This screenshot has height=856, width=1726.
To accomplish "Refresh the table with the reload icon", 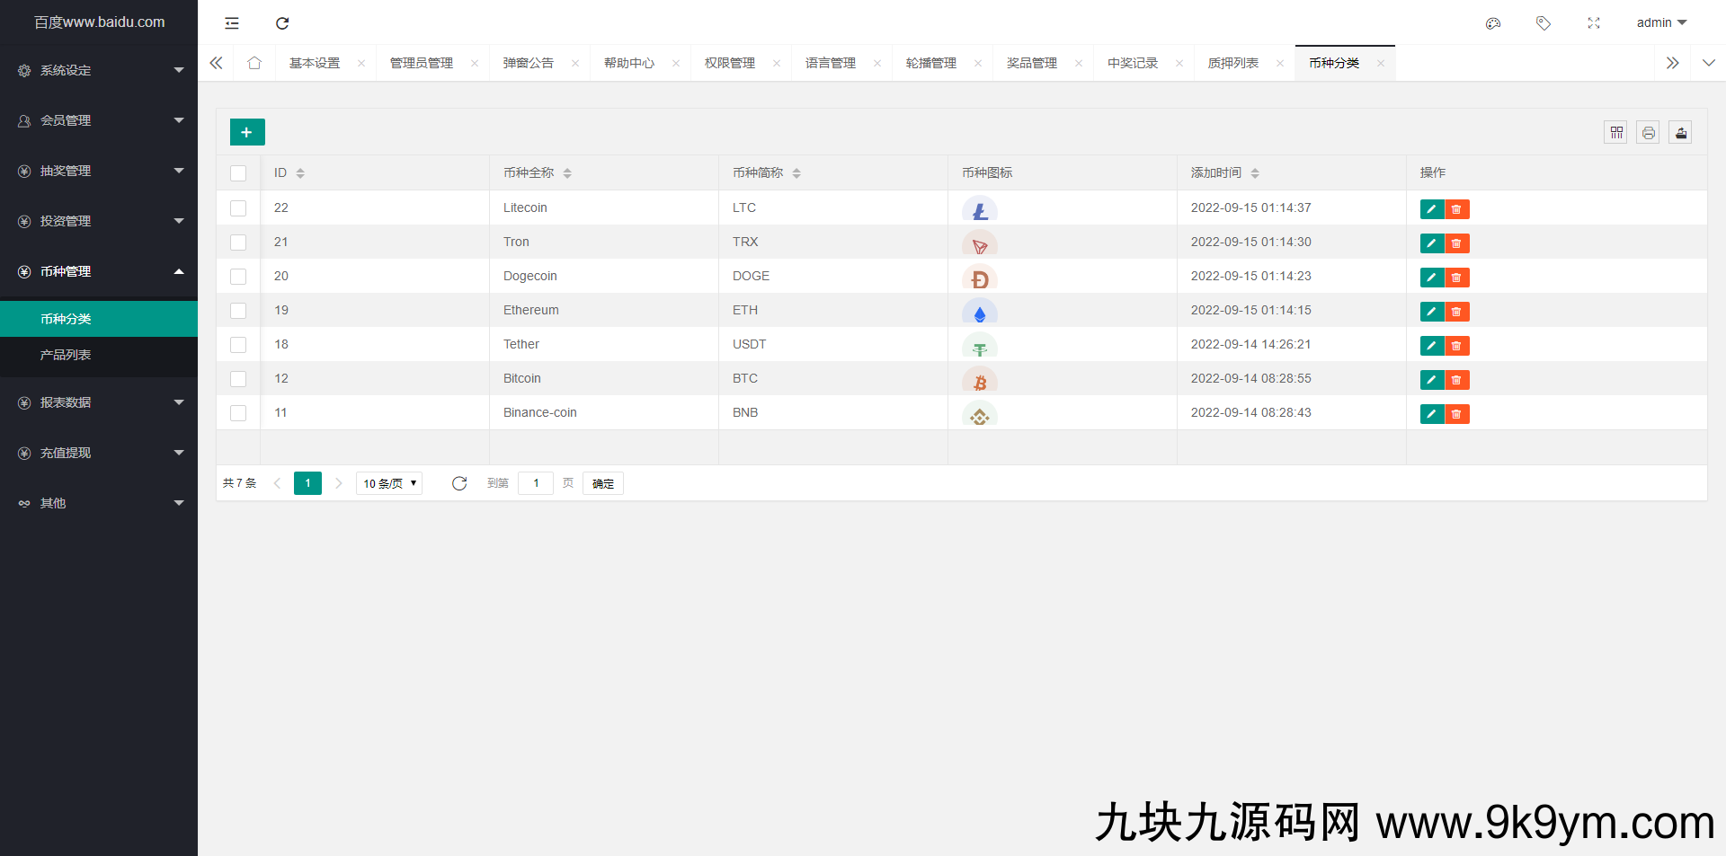I will click(459, 483).
